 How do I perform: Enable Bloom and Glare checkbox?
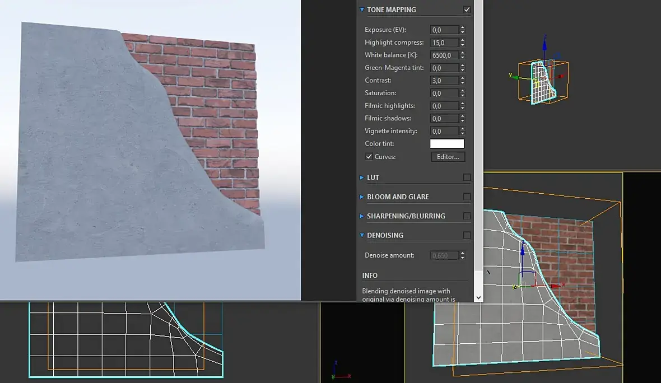[467, 197]
